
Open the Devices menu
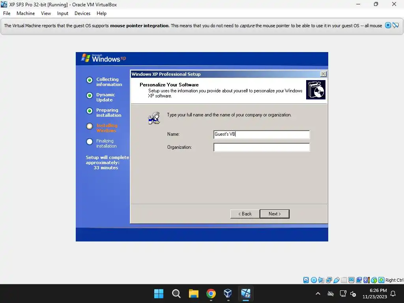point(82,13)
